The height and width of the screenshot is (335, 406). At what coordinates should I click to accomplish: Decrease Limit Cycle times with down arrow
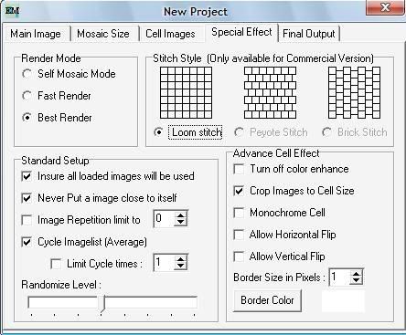pyautogui.click(x=181, y=266)
